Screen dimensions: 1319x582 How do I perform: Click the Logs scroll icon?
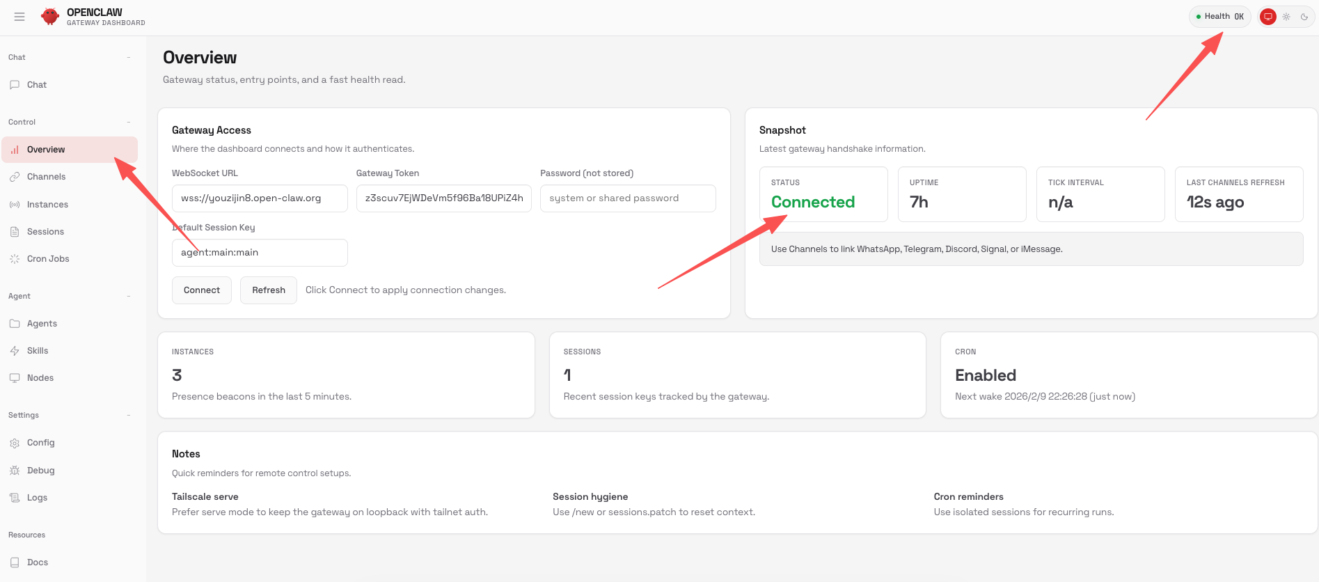click(15, 498)
